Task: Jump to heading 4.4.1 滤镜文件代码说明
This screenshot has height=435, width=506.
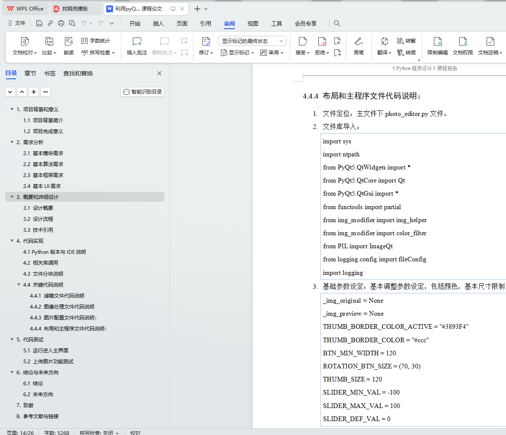Action: [57, 295]
